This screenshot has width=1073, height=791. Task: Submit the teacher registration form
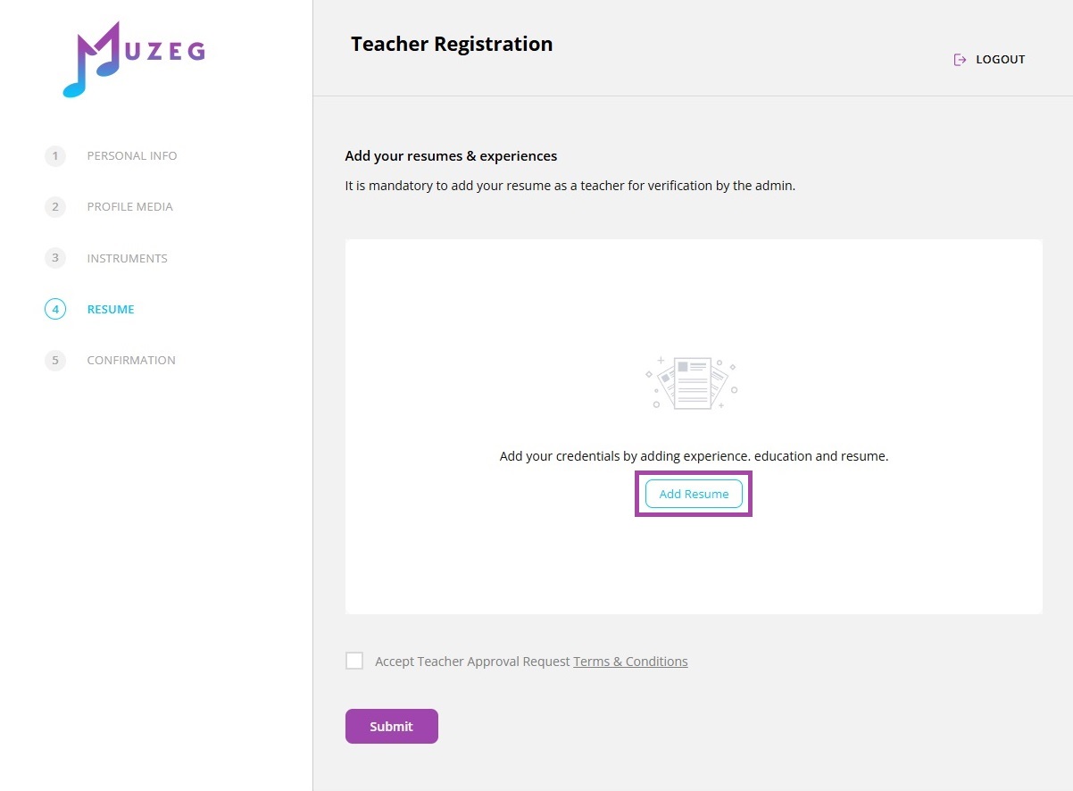(x=391, y=726)
